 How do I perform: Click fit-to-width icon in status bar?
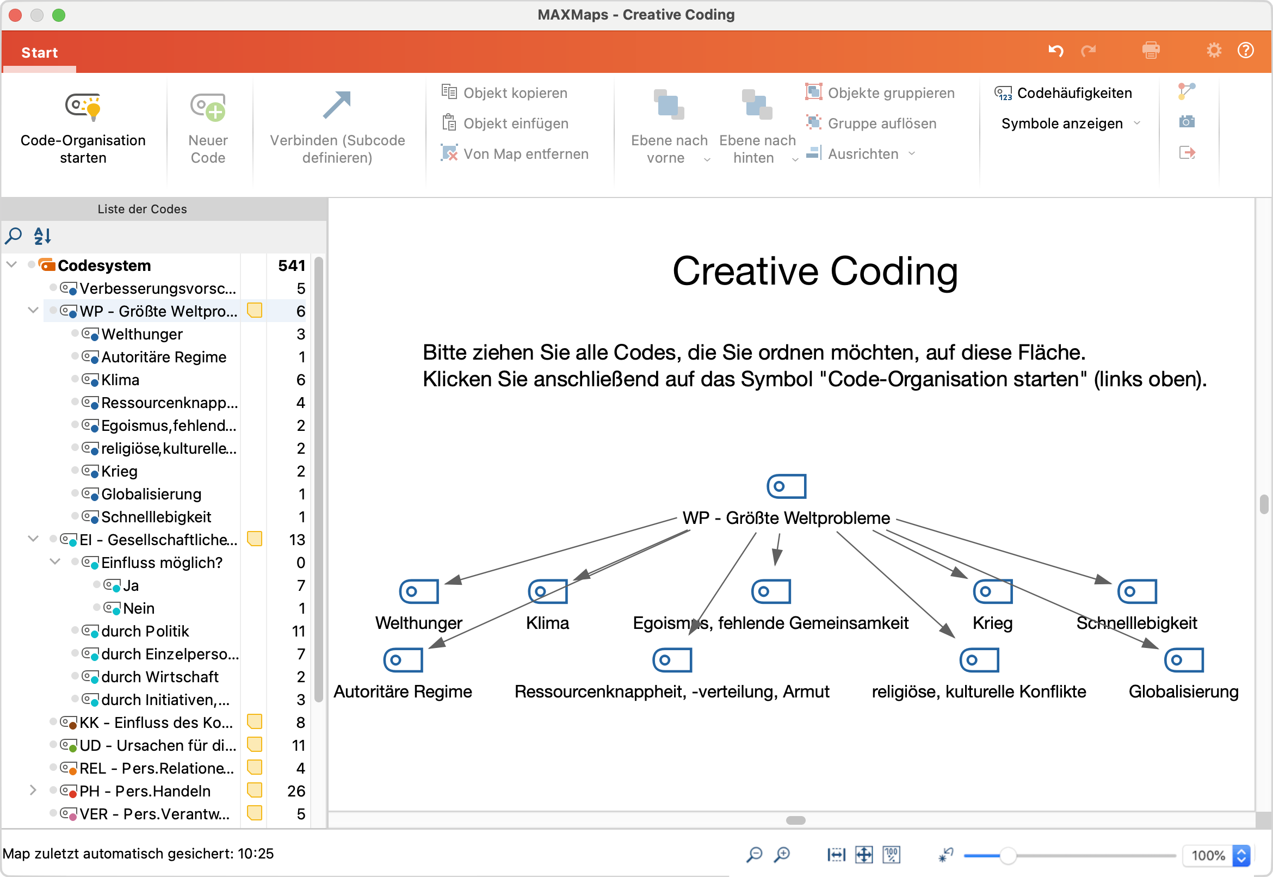pos(836,855)
